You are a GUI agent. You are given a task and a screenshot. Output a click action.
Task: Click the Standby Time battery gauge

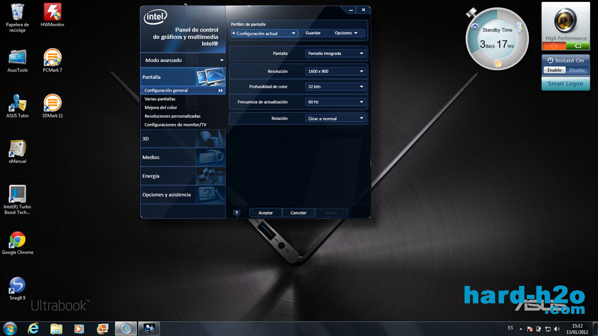coord(497,38)
